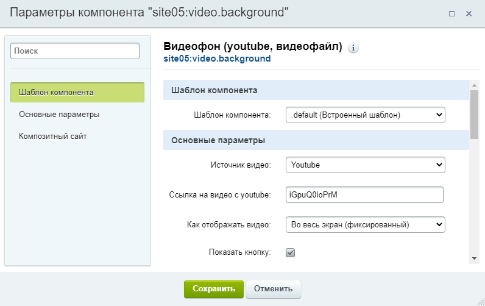This screenshot has height=306, width=485.
Task: Click the scrollbar up arrow in the parameters panel
Action: coord(474,85)
